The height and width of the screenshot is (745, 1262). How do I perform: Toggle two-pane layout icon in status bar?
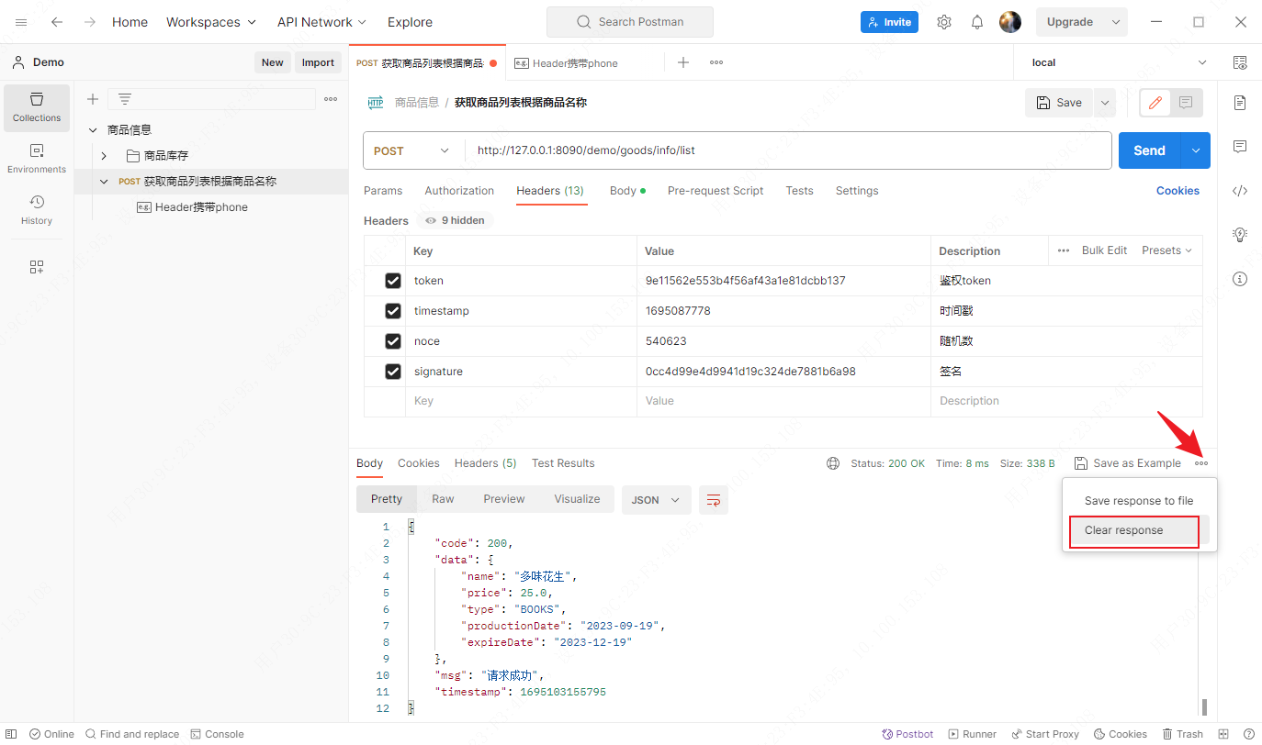click(1223, 734)
